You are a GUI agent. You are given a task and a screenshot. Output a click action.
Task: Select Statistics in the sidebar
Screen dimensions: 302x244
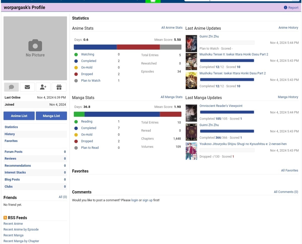click(x=11, y=127)
